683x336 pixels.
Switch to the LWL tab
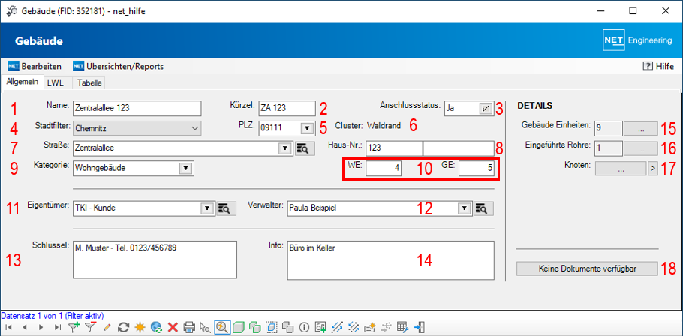[x=55, y=83]
